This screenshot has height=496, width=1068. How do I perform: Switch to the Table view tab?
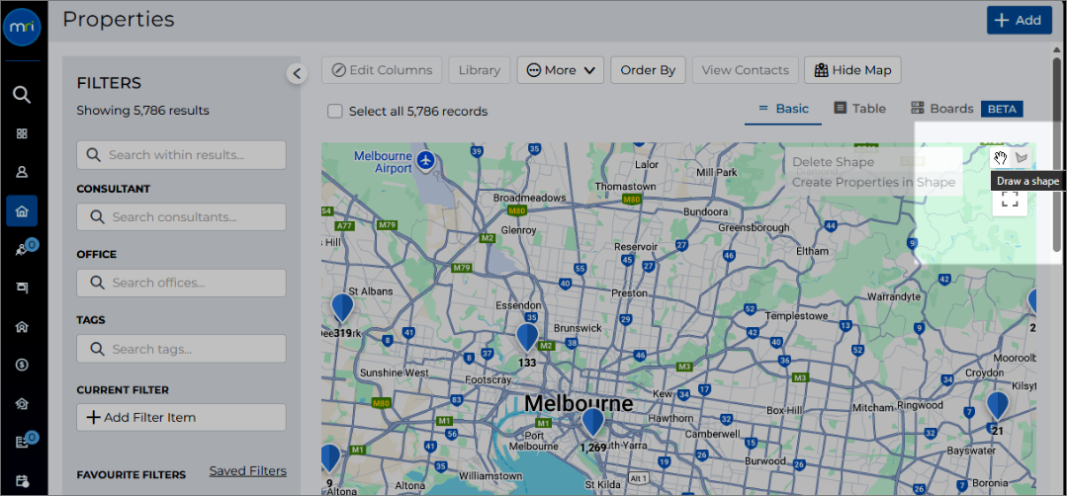click(x=860, y=109)
